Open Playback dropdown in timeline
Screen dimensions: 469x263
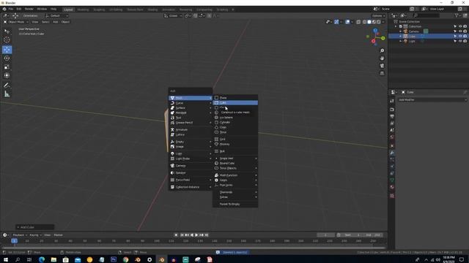[20, 235]
